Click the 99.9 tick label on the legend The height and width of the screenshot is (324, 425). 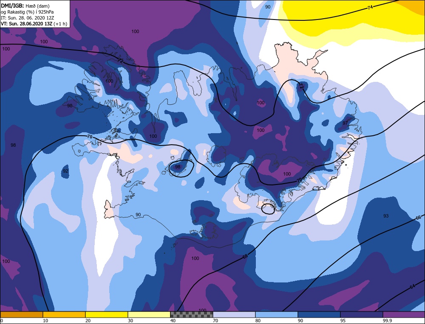click(x=387, y=321)
